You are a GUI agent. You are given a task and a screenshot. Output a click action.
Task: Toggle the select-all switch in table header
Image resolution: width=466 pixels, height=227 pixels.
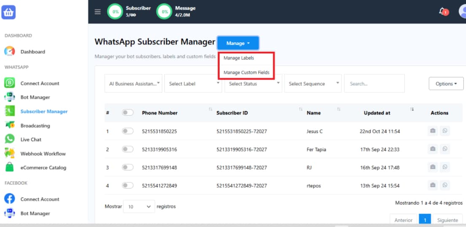coord(127,113)
